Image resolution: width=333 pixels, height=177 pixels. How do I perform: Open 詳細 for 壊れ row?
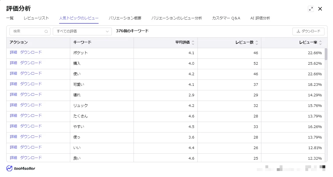click(x=13, y=94)
